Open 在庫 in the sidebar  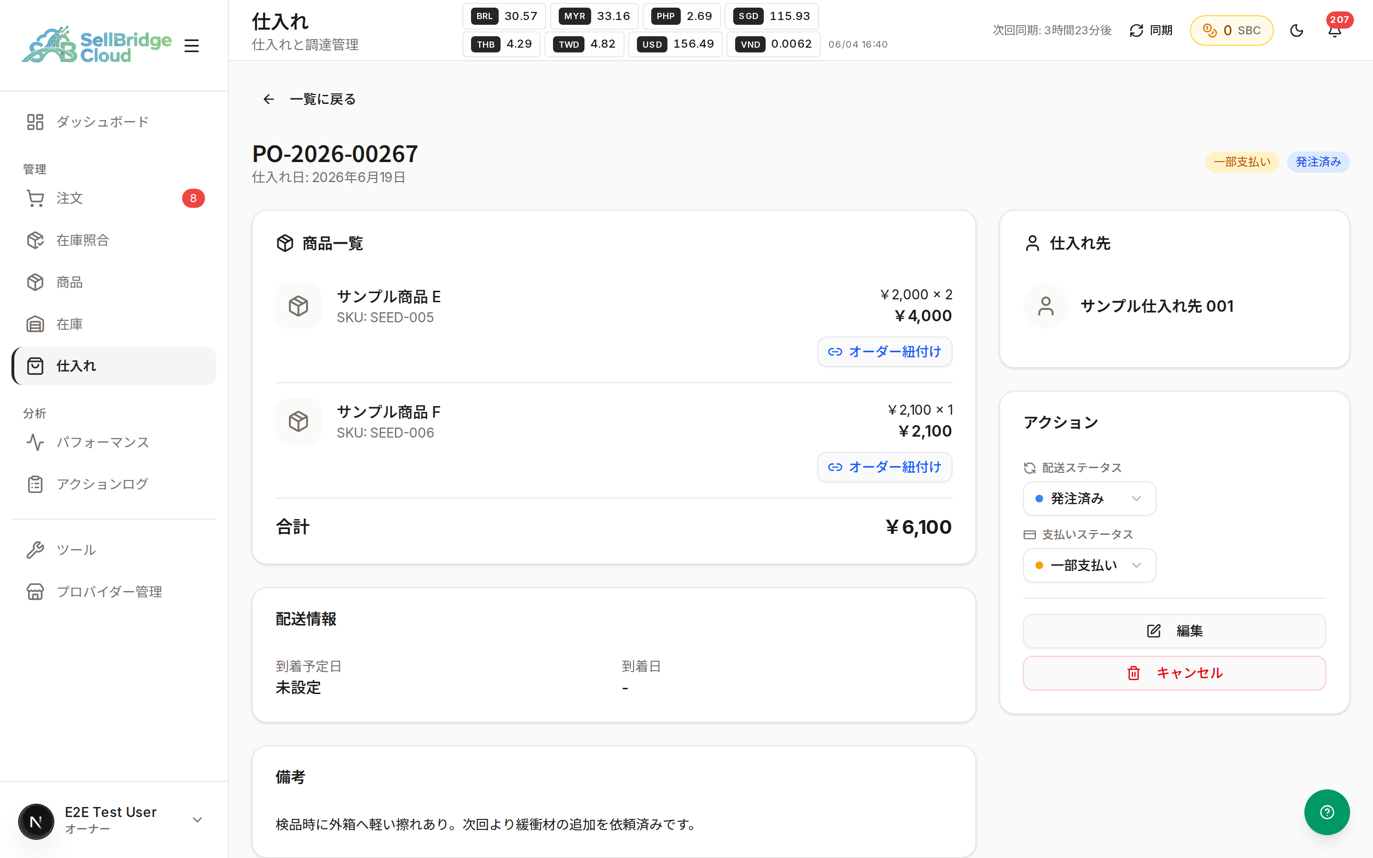click(113, 324)
